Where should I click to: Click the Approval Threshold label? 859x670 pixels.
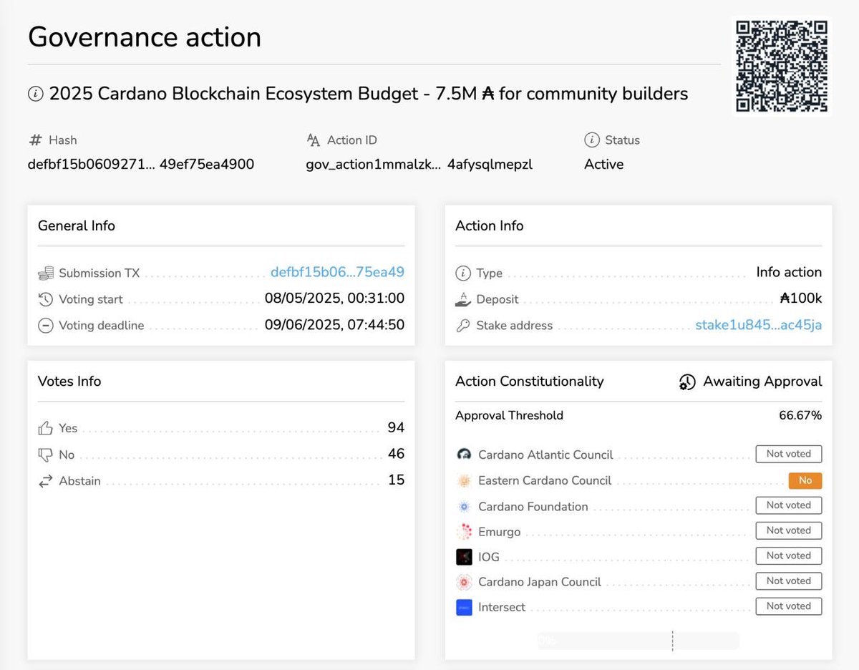click(x=509, y=415)
